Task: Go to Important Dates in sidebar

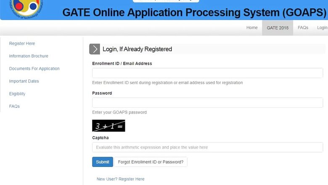Action: (24, 81)
